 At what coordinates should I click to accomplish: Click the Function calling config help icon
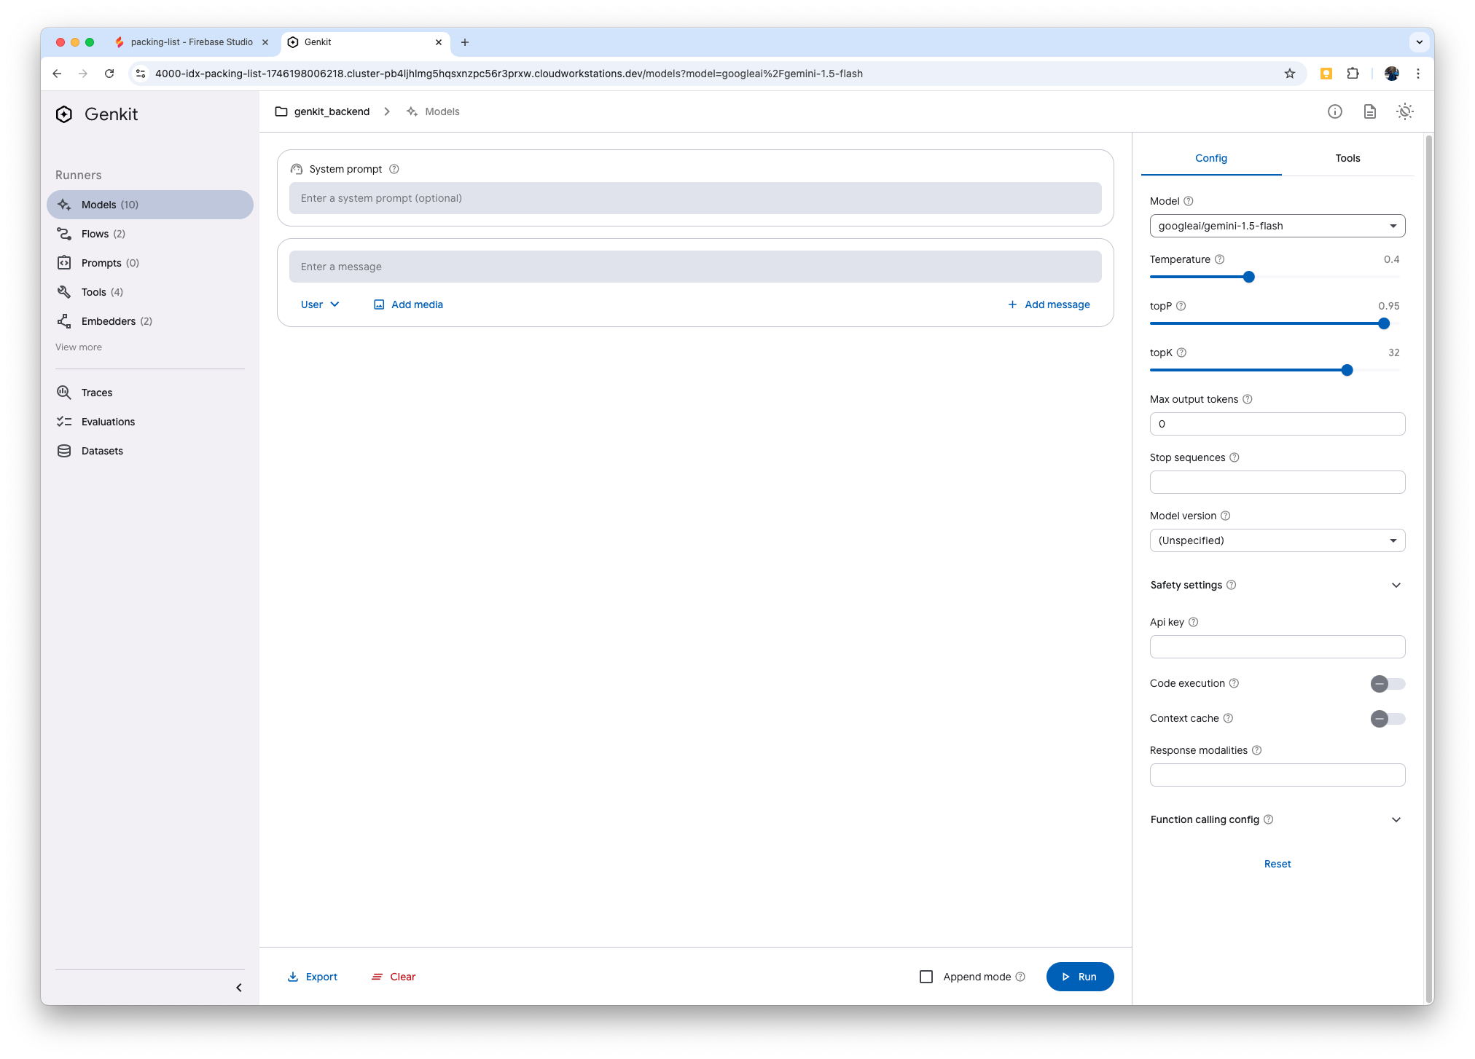pos(1268,819)
